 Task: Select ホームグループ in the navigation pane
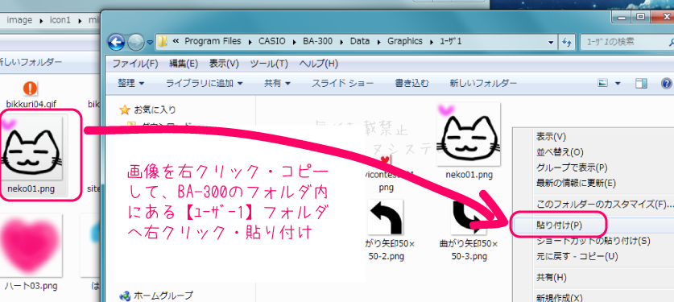[x=163, y=295]
